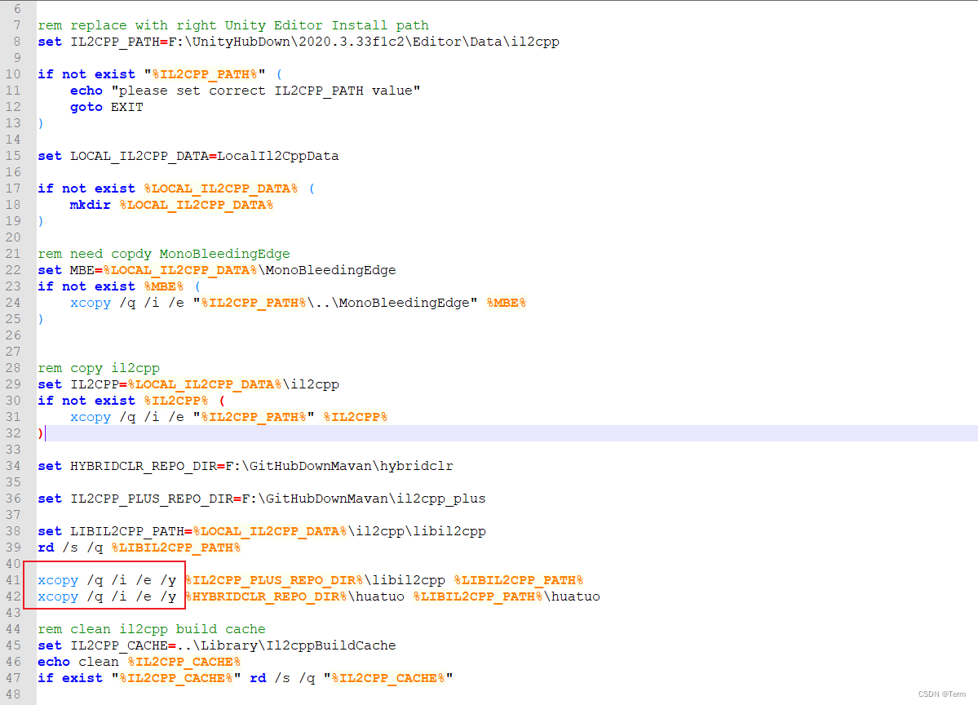Image resolution: width=978 pixels, height=705 pixels.
Task: Click %IL2CPP_PLUS_REPO_DIR%\libil2cpp on line 41
Action: (316, 580)
